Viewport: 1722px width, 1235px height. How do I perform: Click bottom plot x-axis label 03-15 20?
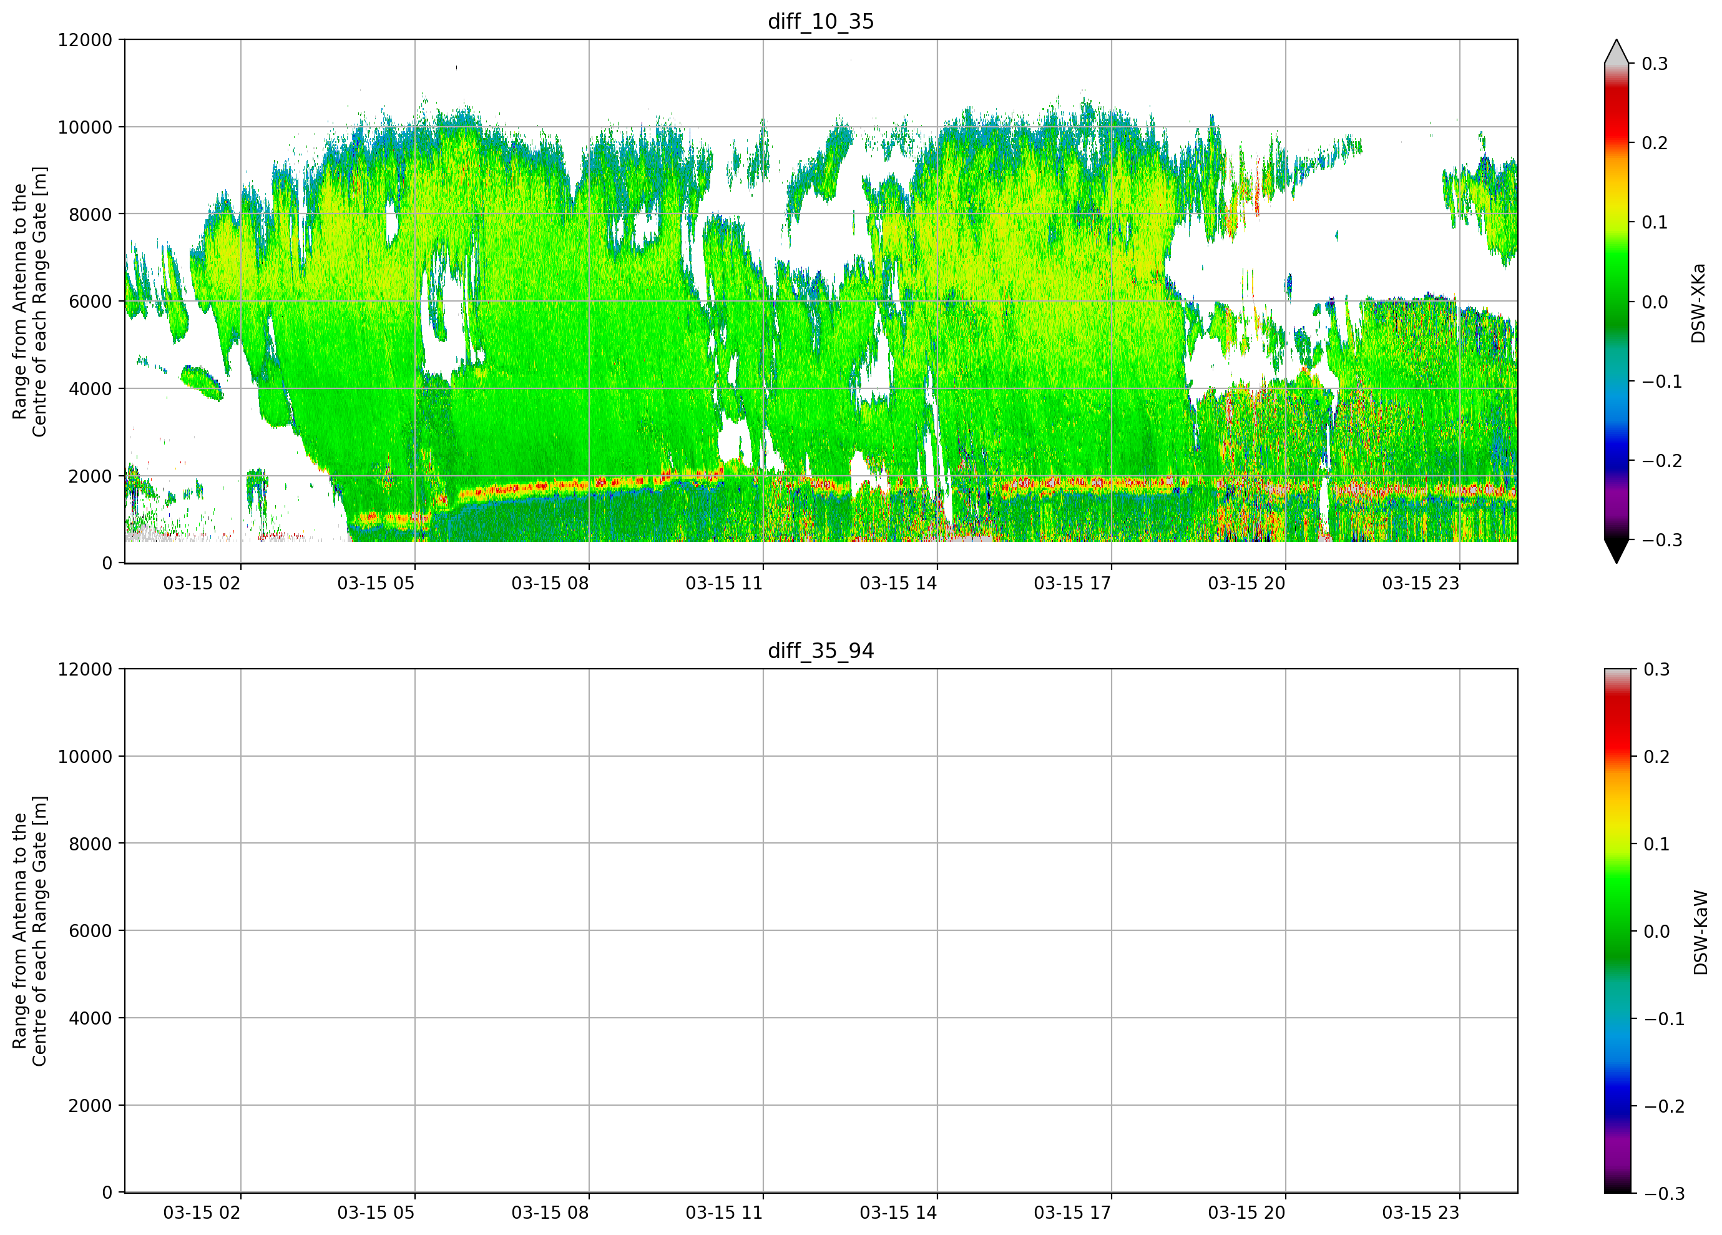1246,1213
